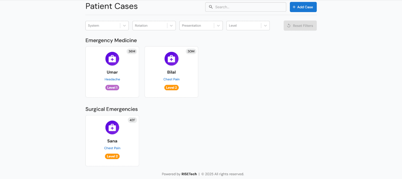Screen dimensions: 402x179
Task: Click the Add Case button
Action: tap(303, 7)
